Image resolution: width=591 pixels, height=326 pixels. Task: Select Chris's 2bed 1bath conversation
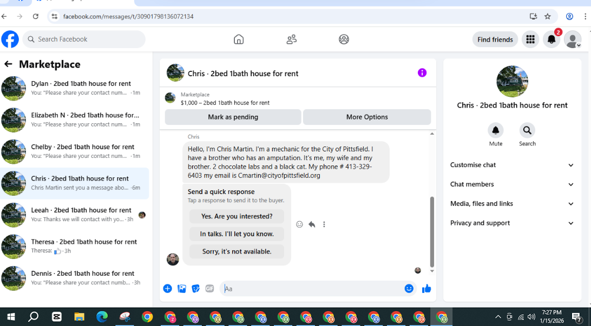pyautogui.click(x=75, y=183)
